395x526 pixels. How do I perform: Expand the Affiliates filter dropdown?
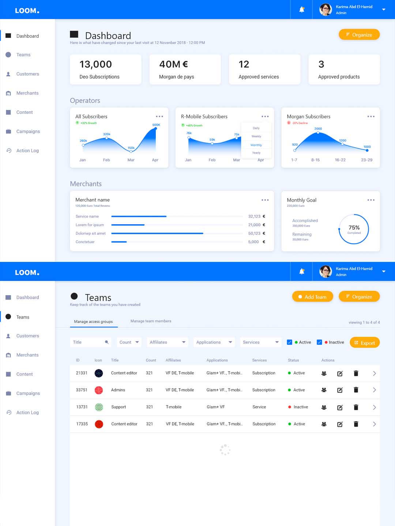[x=168, y=342]
